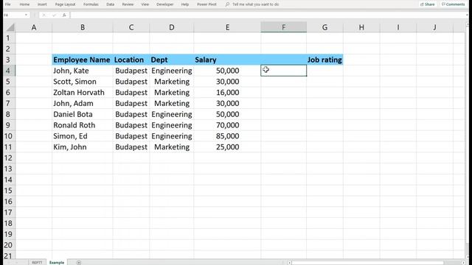Select column D header

(172, 27)
